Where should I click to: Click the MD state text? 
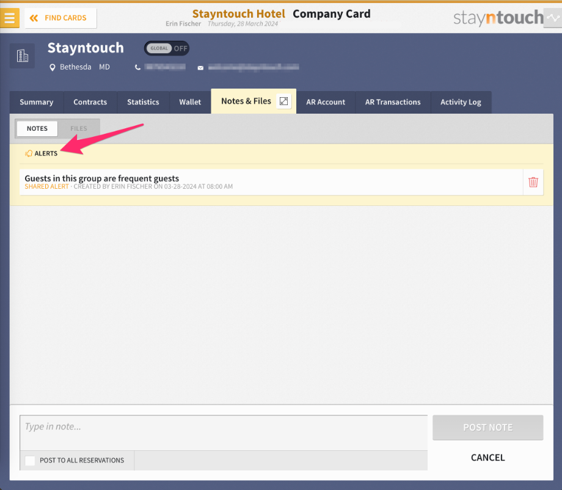(104, 67)
